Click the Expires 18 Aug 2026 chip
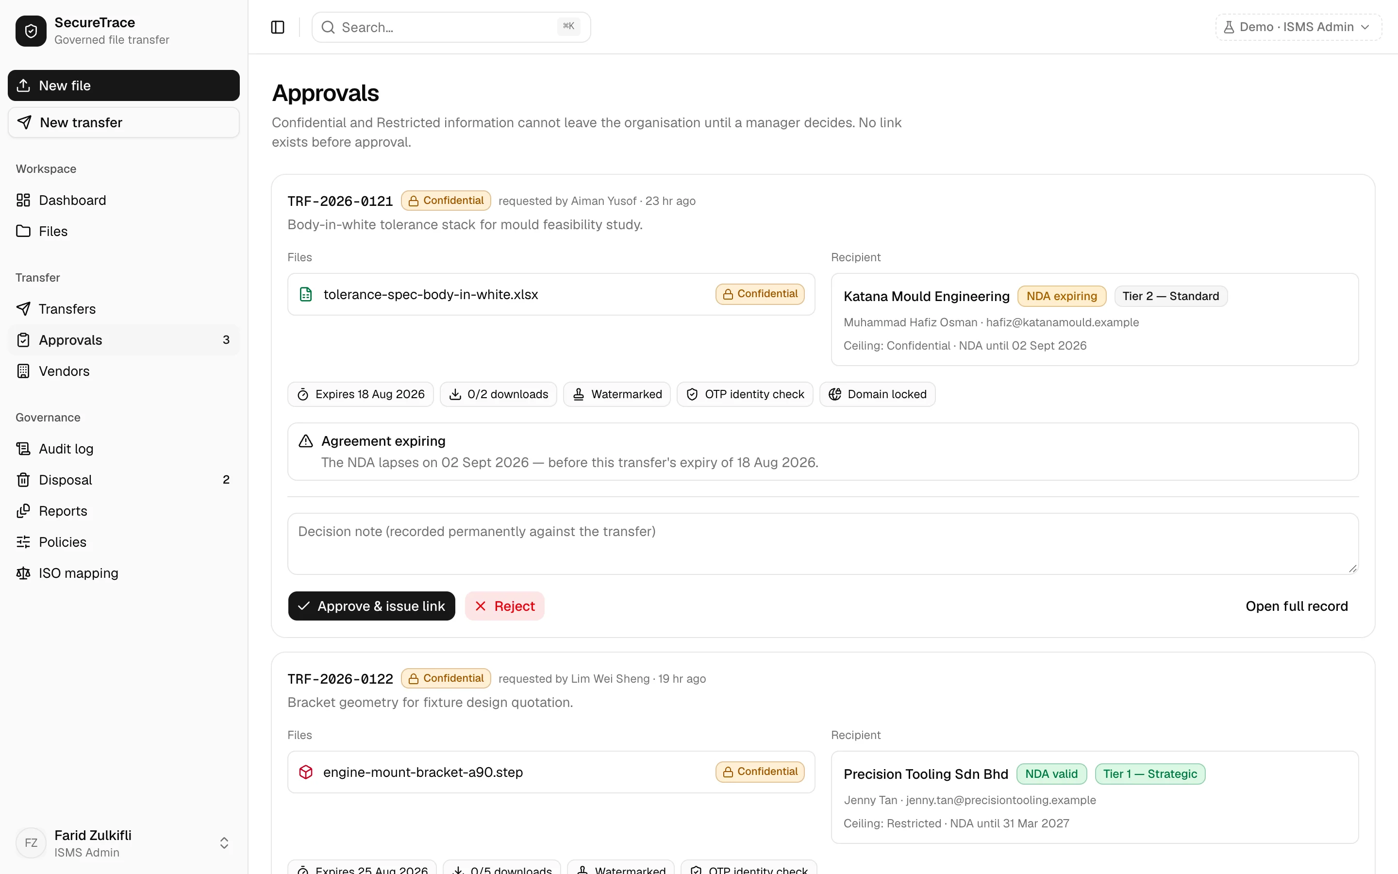Image resolution: width=1398 pixels, height=874 pixels. (361, 394)
